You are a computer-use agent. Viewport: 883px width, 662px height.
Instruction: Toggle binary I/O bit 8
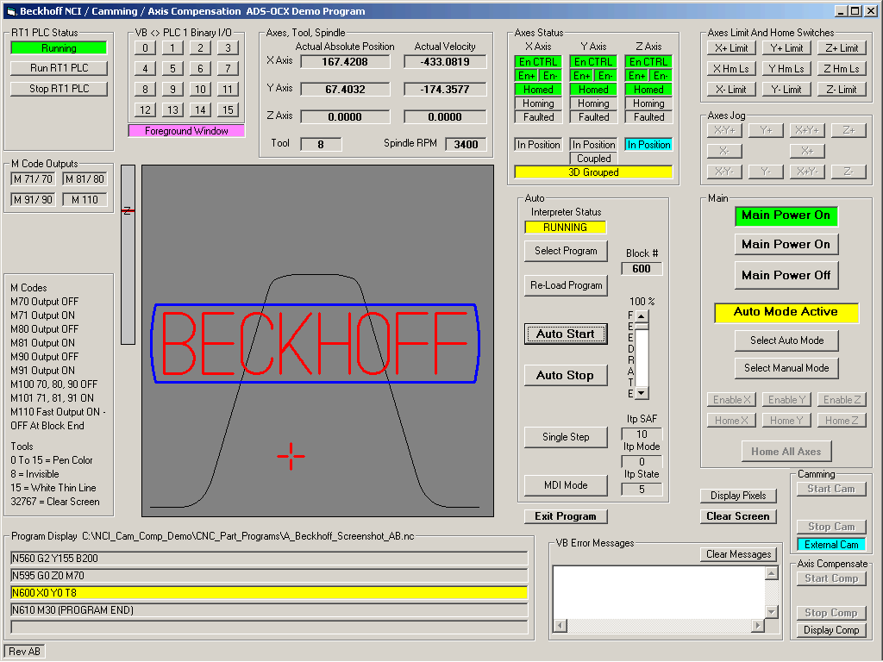tap(145, 89)
